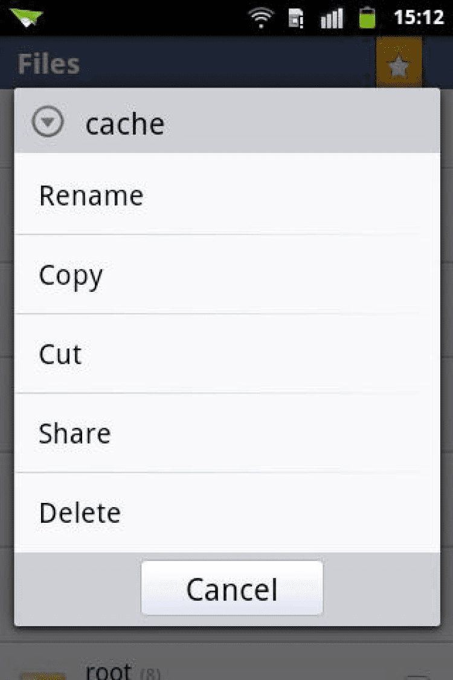Select Rename from the cache menu
Image resolution: width=453 pixels, height=680 pixels.
tap(91, 196)
